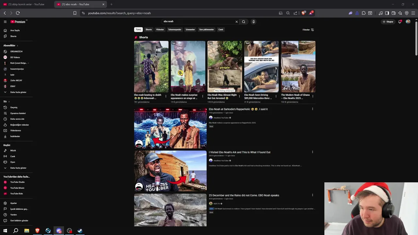Open Oyun gaming section
The height and width of the screenshot is (235, 418).
coord(16,162)
